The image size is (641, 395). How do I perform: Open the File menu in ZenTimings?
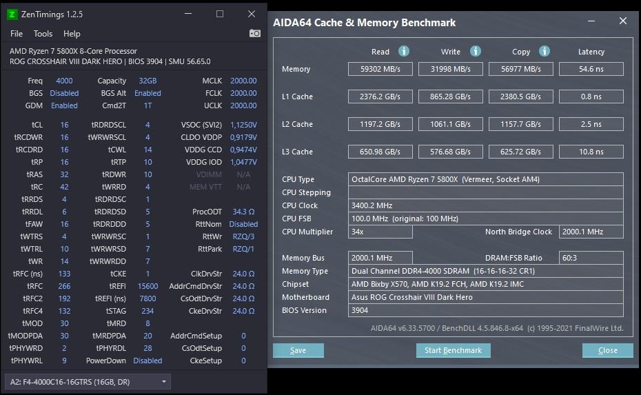point(17,34)
